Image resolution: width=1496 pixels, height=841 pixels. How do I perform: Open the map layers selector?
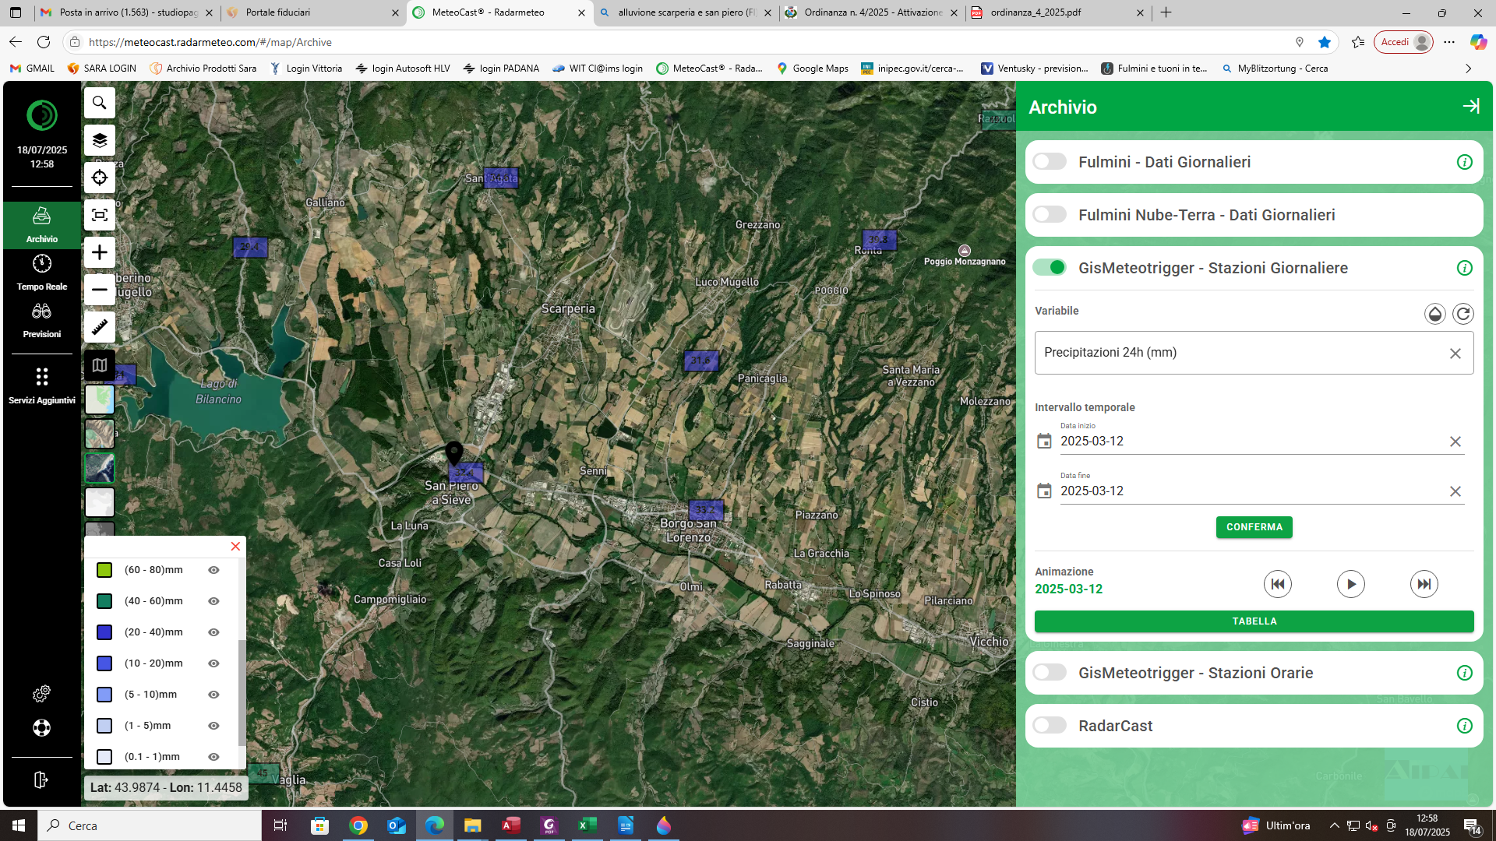coord(99,140)
